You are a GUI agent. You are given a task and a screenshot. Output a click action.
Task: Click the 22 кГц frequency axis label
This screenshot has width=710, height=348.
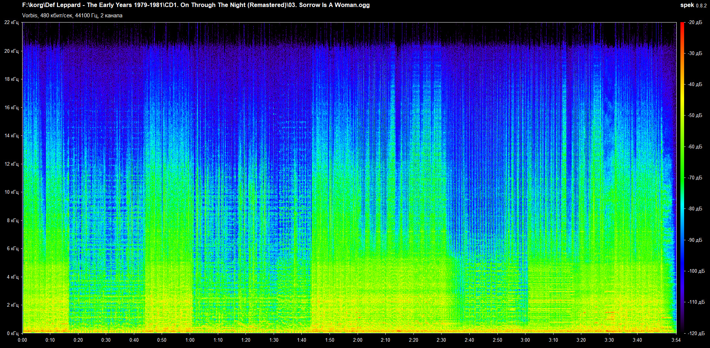[x=11, y=23]
